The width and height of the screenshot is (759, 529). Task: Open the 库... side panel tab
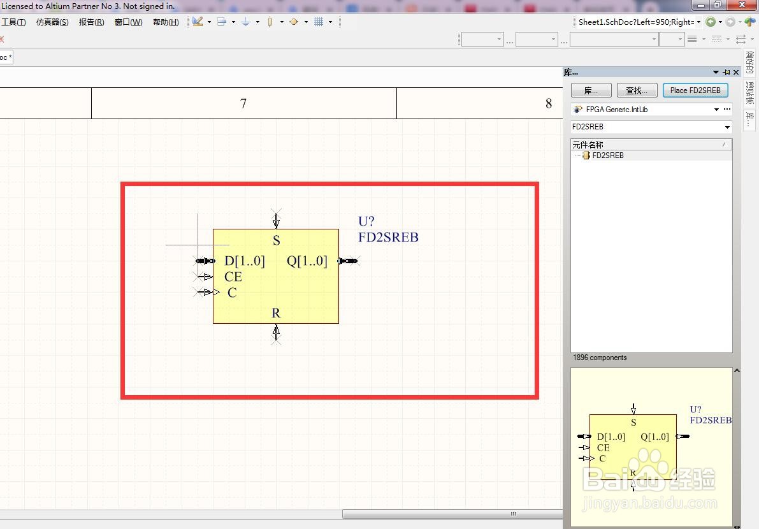750,119
